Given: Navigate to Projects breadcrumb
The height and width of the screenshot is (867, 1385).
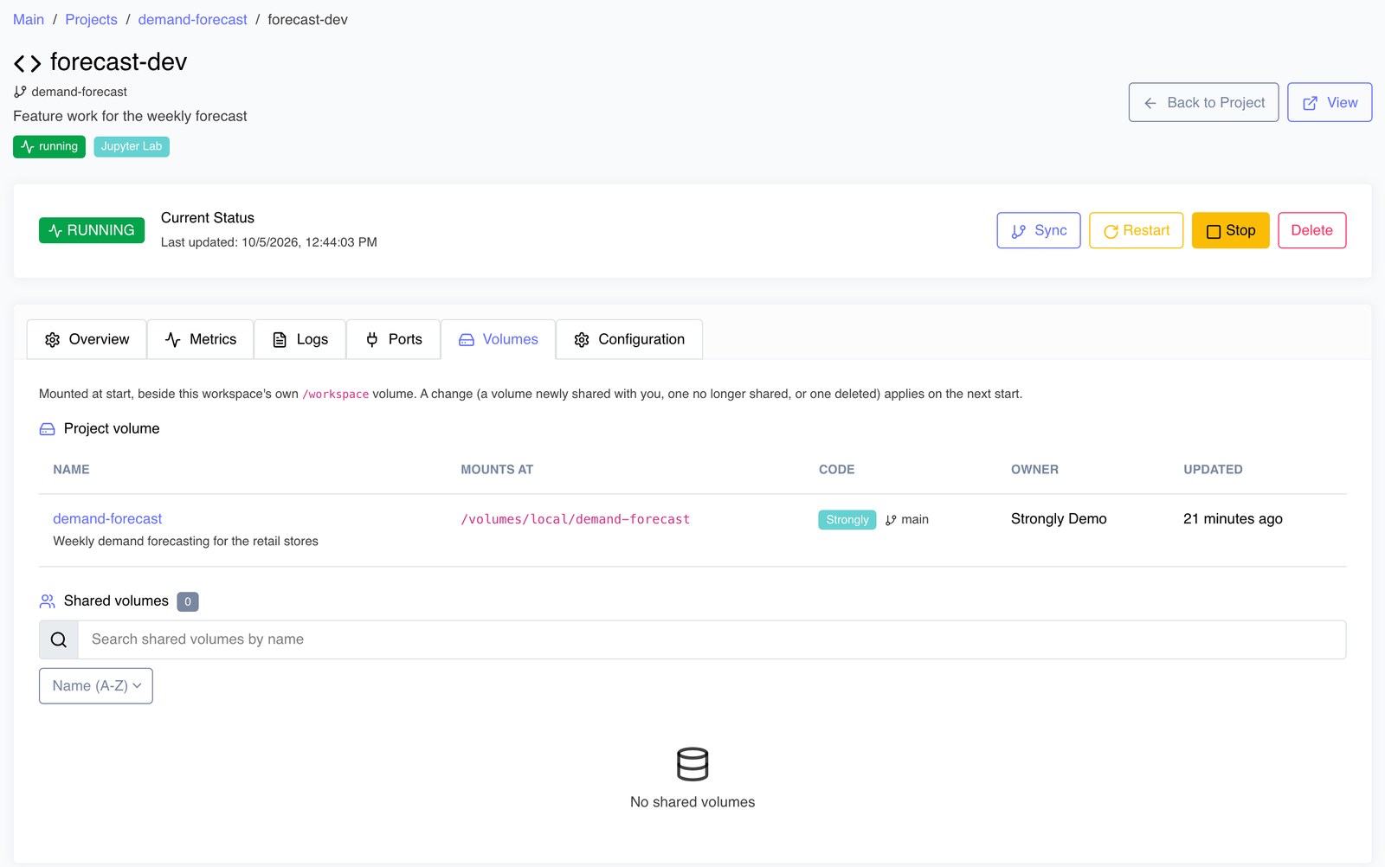Looking at the screenshot, I should [91, 19].
